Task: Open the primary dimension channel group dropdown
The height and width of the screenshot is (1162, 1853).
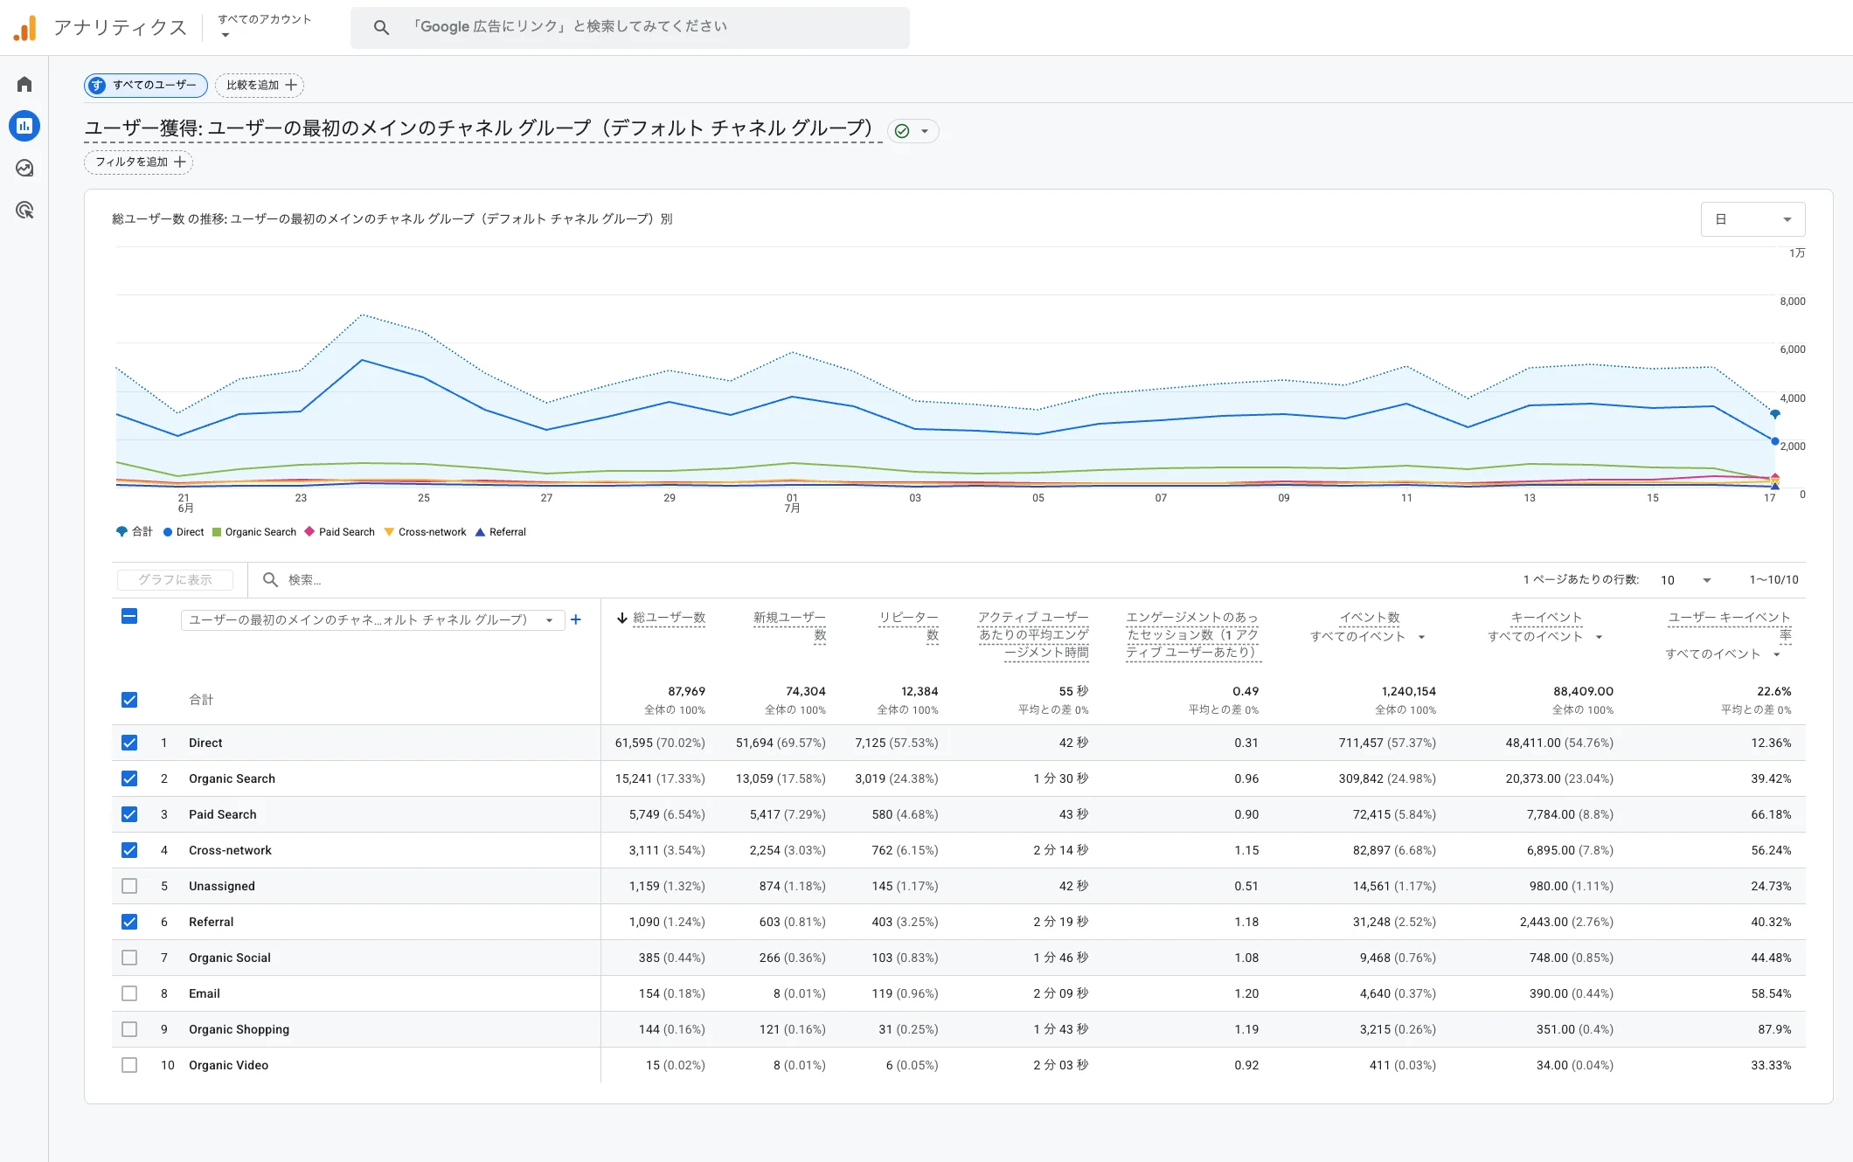Action: click(373, 619)
